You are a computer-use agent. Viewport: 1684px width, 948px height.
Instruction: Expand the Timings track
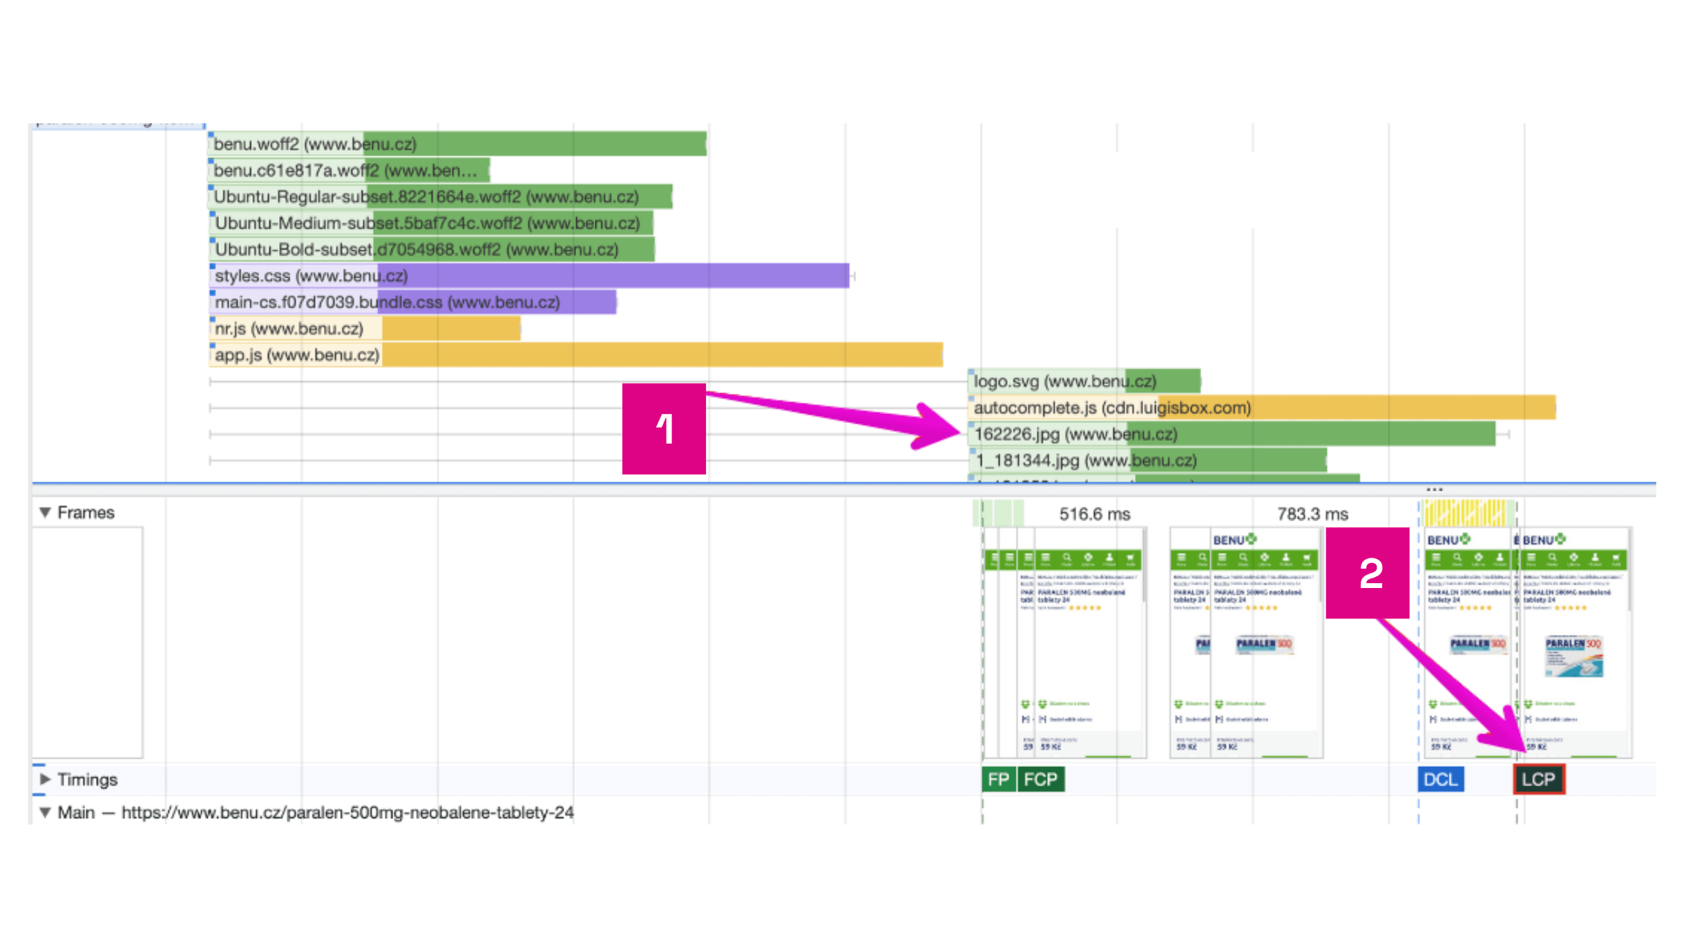pos(46,779)
